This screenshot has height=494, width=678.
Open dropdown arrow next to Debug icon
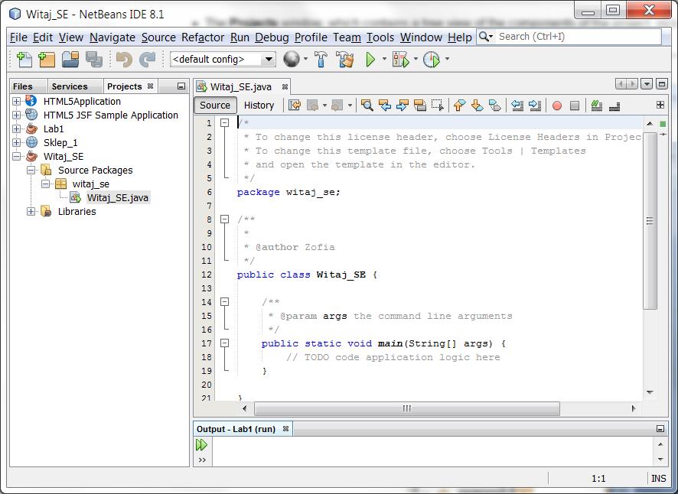pos(416,59)
